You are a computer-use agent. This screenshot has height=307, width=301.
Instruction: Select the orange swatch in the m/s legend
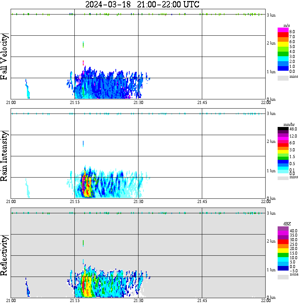pos(283,40)
